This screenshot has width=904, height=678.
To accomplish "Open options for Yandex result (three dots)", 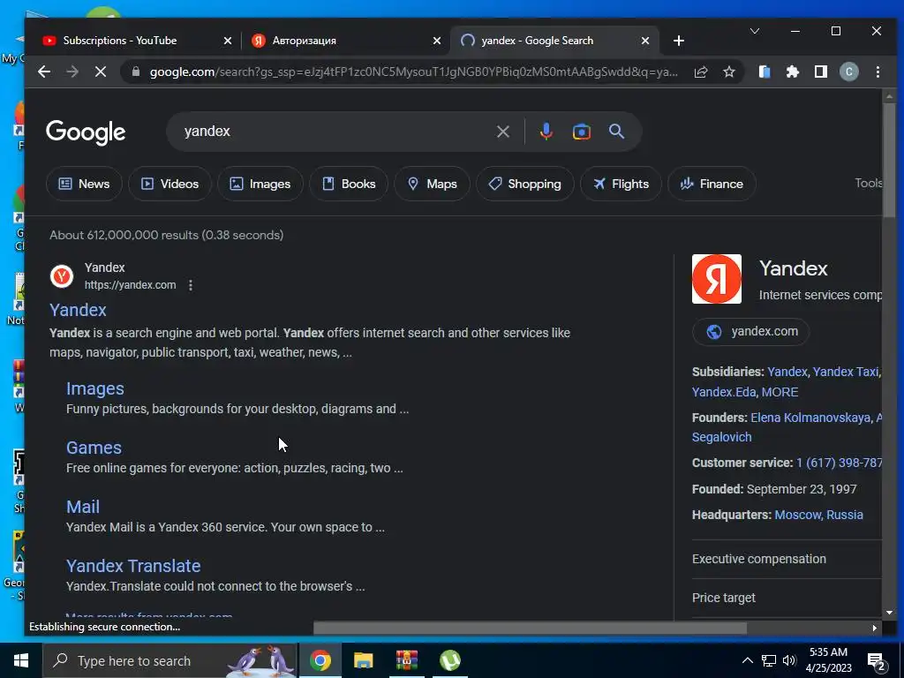I will click(191, 285).
